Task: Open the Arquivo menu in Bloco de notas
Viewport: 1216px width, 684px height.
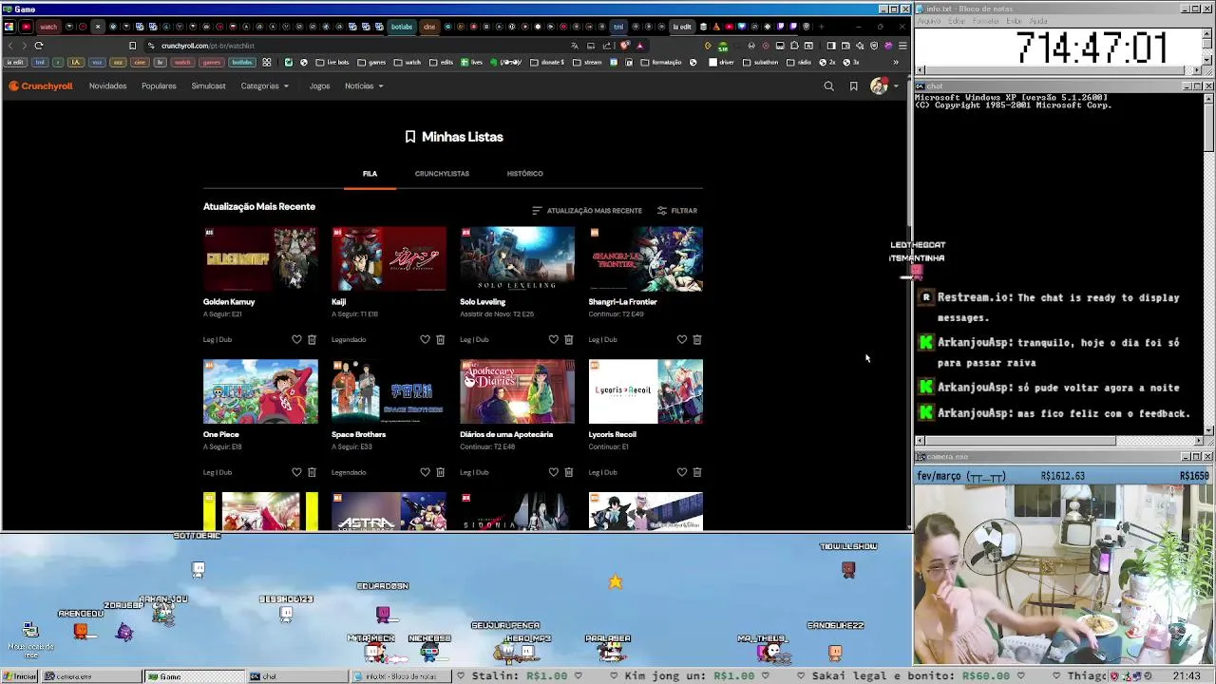Action: (928, 21)
